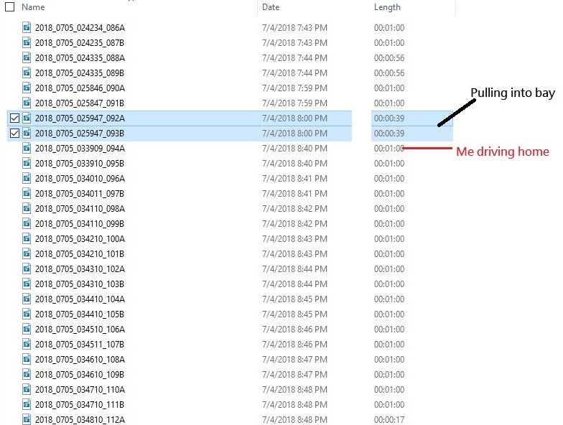The height and width of the screenshot is (425, 563).
Task: Sort files by the Date column
Action: coord(271,6)
